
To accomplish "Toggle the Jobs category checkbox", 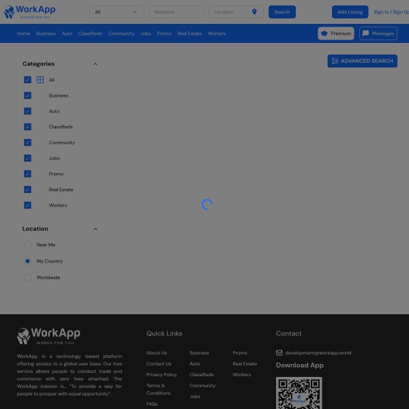I will [x=27, y=158].
